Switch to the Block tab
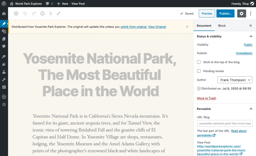 222,25
